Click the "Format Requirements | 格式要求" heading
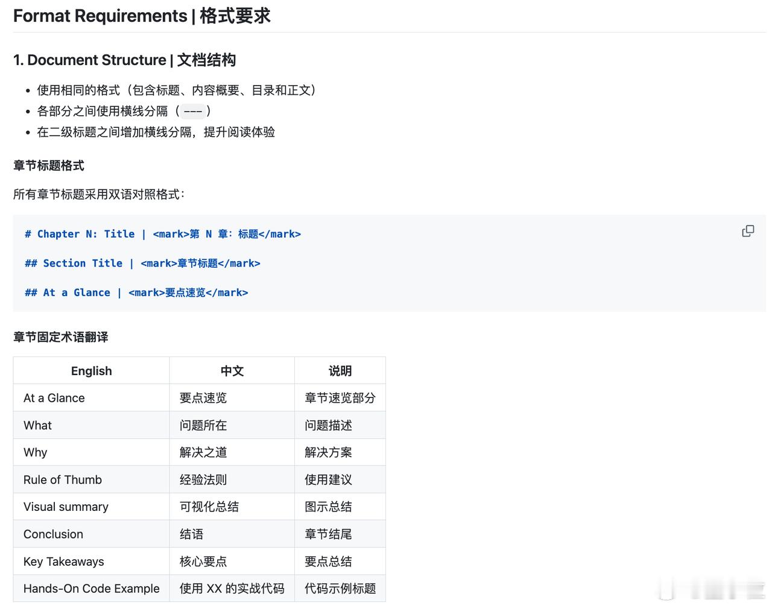The height and width of the screenshot is (608, 772). click(142, 16)
